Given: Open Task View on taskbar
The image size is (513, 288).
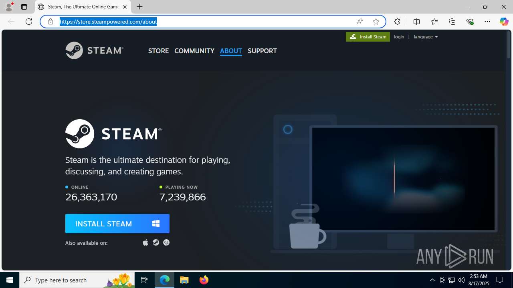Looking at the screenshot, I should click(144, 280).
